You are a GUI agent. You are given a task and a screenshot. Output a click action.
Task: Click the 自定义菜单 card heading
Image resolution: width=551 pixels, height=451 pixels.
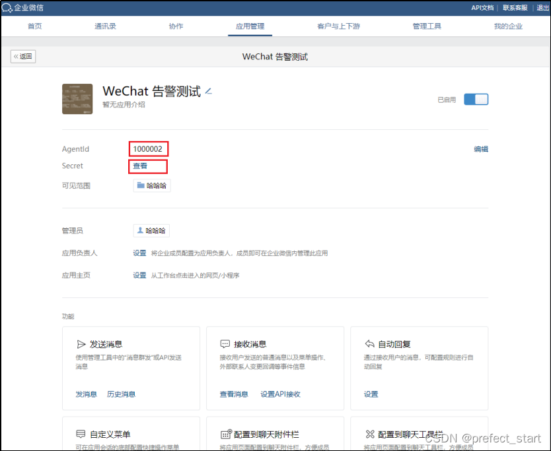point(110,435)
